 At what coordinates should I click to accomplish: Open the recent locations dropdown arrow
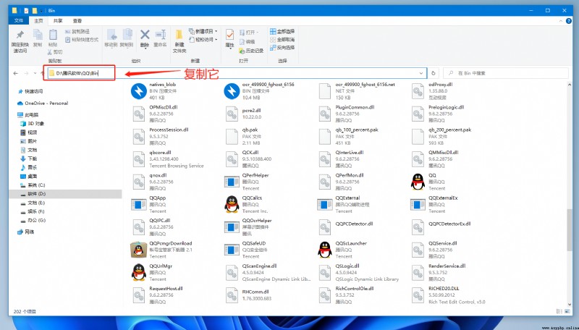35,73
